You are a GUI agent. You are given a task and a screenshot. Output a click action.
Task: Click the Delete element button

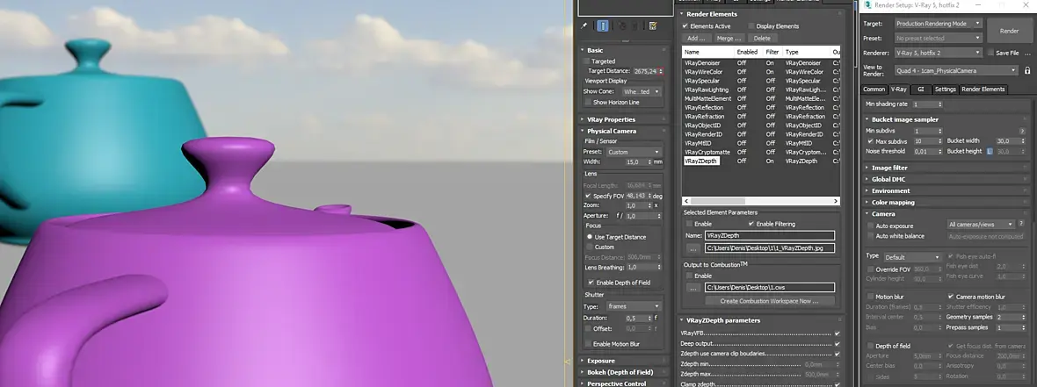coord(762,39)
